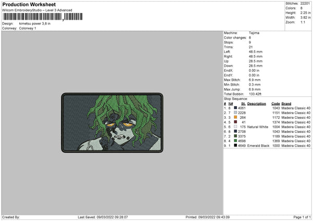Click the 'Color changes:' label
Image resolution: width=313 pixels, height=221 pixels.
click(235, 38)
